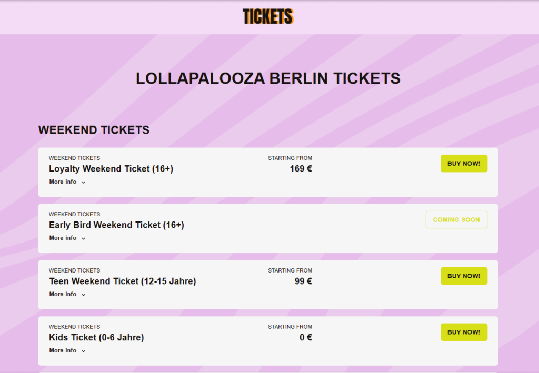This screenshot has width=539, height=373.
Task: Click the Lollapalooza Berlin Tickets page heading
Action: (x=268, y=78)
